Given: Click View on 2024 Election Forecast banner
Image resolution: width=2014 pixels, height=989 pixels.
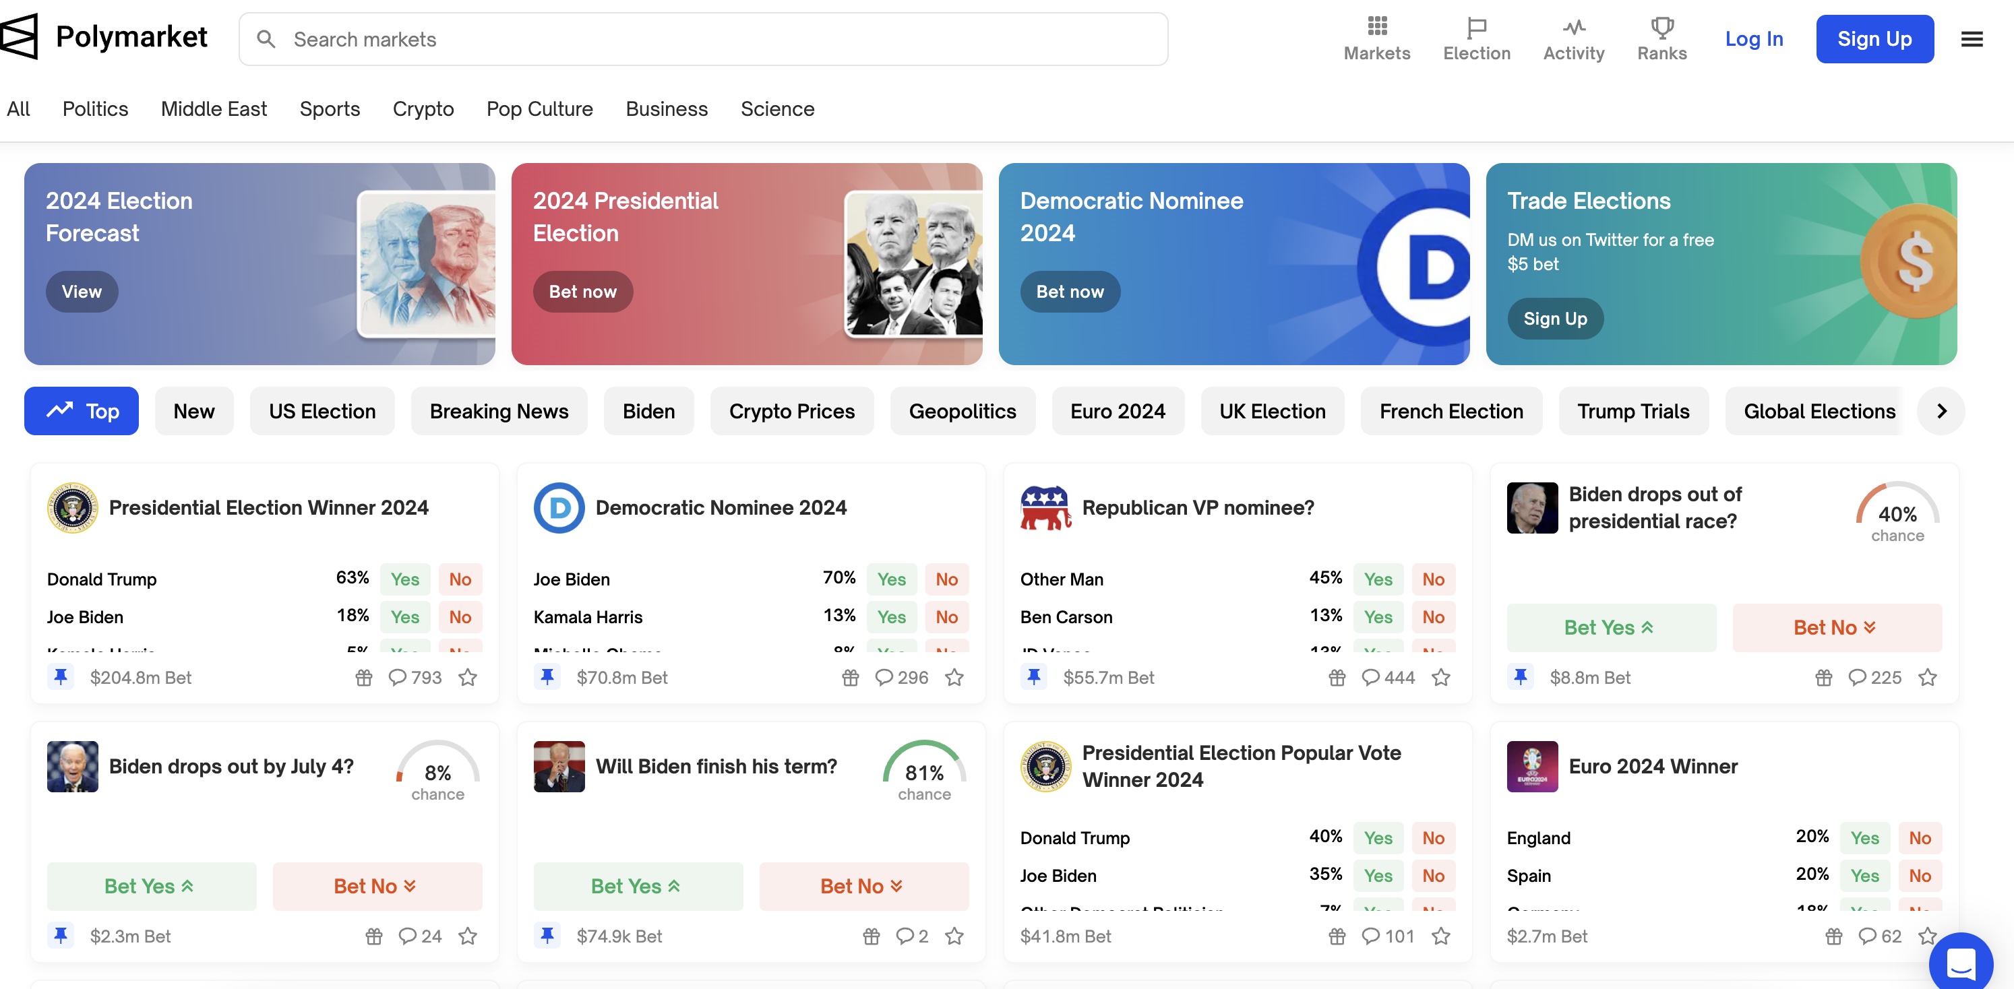Looking at the screenshot, I should pos(82,292).
